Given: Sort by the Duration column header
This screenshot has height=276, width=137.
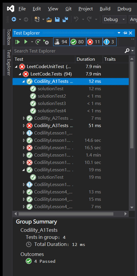Looking at the screenshot, I should (89, 59).
